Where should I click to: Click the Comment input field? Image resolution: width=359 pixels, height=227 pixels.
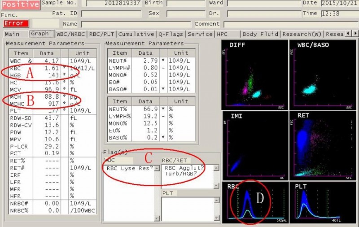[x=291, y=24]
